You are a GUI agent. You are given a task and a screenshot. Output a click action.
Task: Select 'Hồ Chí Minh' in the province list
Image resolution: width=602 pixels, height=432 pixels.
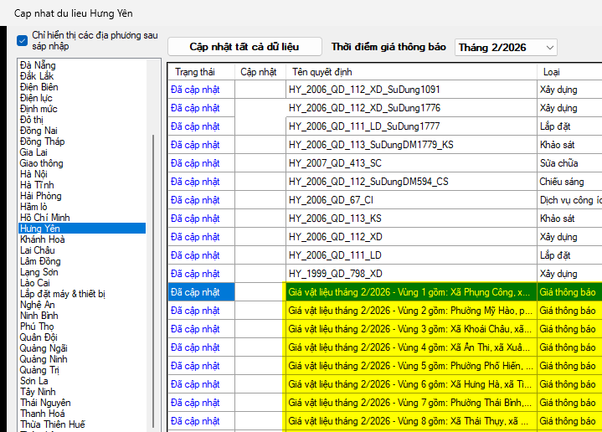(45, 218)
